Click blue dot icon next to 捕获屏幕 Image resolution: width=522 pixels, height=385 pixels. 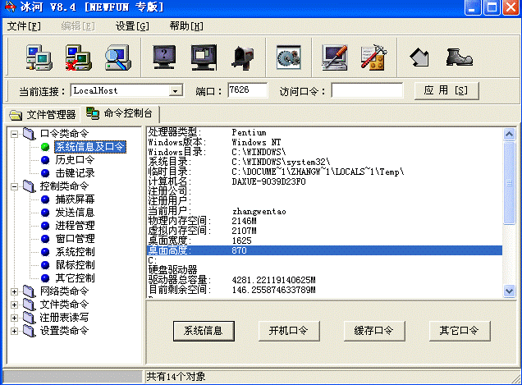(45, 199)
